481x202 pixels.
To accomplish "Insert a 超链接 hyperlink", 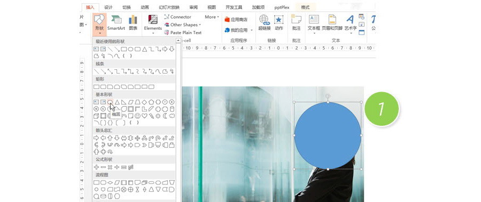I will click(265, 22).
